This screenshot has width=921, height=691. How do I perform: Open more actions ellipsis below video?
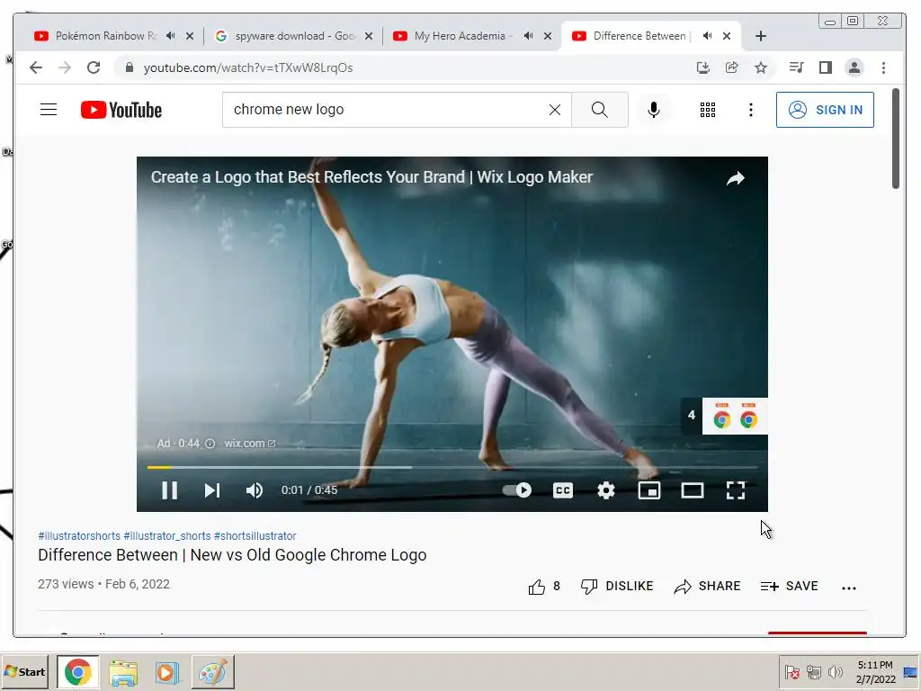pyautogui.click(x=849, y=588)
